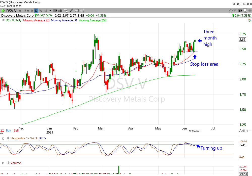The image size is (252, 176).
Task: Click the 2.65 current price tag
Action: click(x=242, y=39)
